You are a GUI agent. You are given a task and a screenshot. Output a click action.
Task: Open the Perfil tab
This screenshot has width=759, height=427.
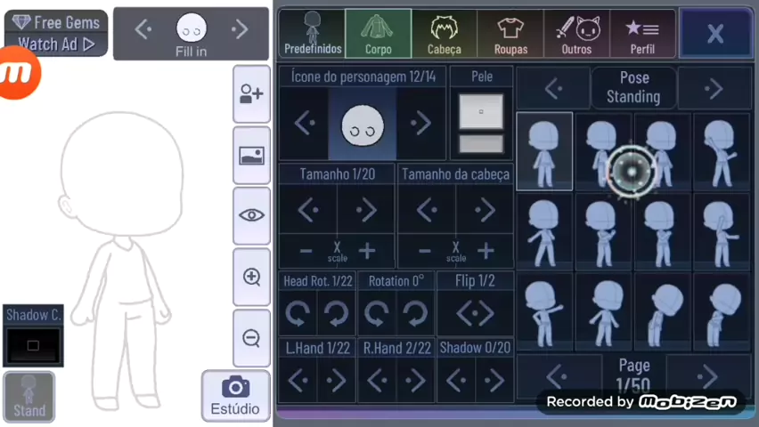pyautogui.click(x=641, y=34)
